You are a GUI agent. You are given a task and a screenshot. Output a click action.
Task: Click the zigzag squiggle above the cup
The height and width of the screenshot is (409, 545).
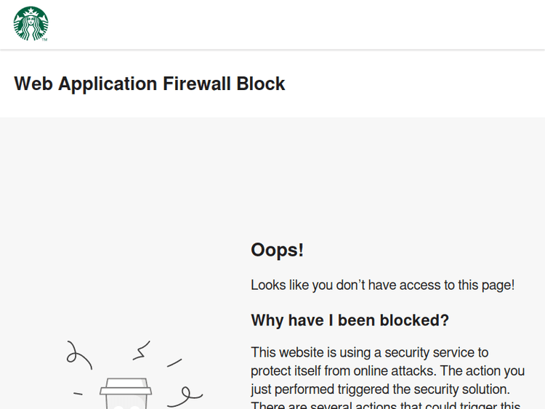141,351
